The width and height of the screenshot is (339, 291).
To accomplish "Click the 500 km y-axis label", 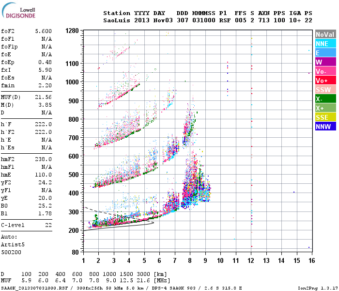I will 74,175.
